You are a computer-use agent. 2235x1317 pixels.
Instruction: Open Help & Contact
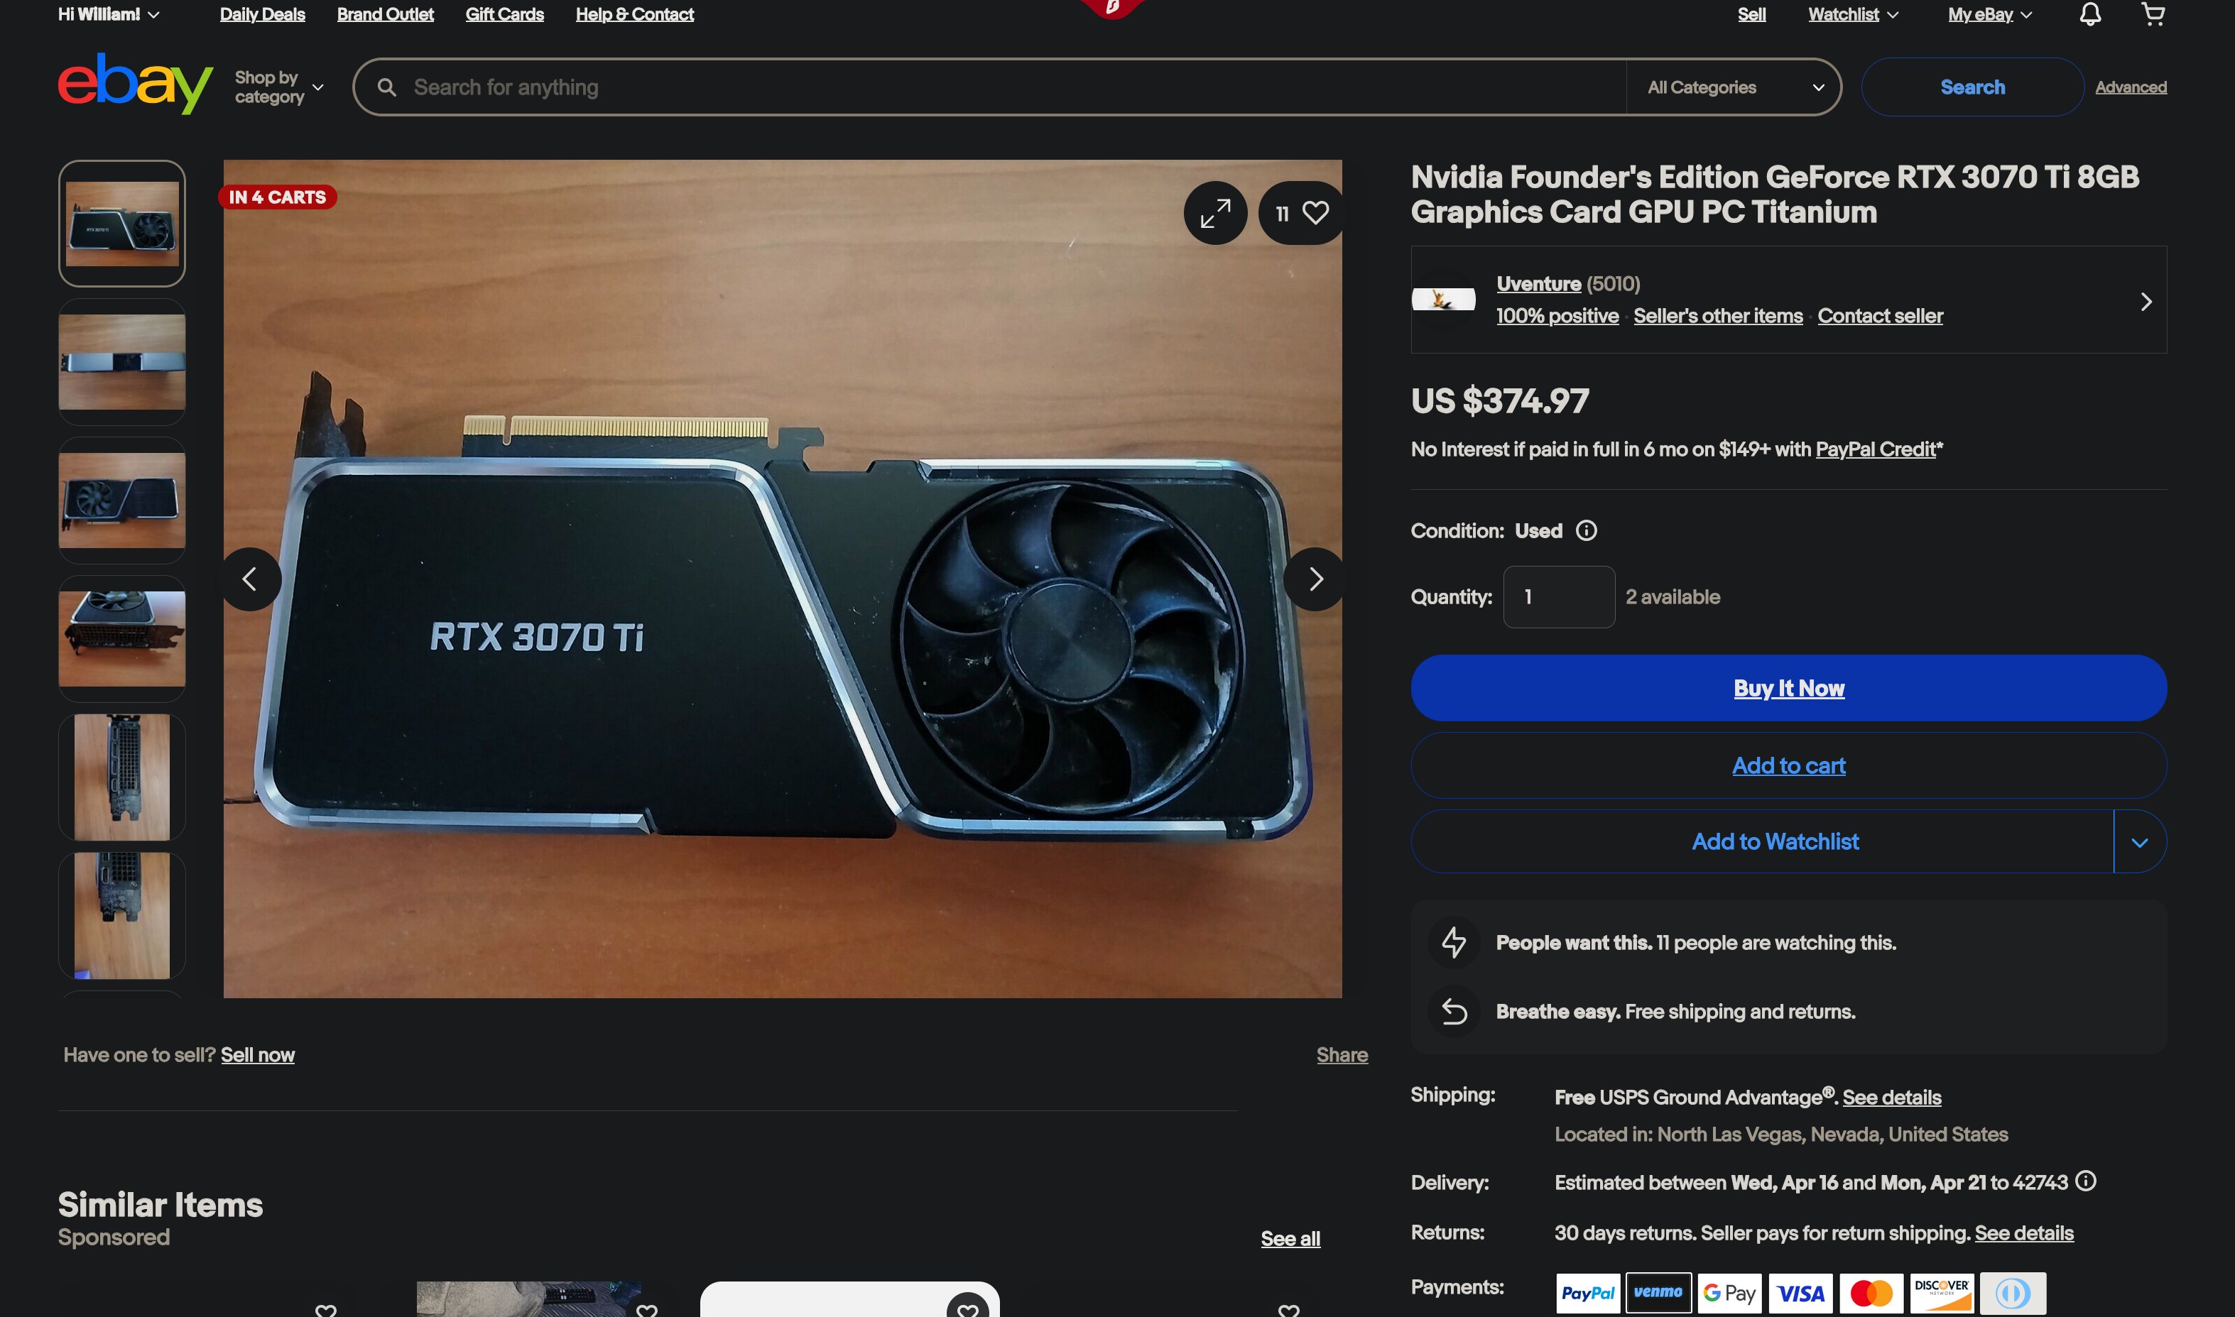[635, 14]
